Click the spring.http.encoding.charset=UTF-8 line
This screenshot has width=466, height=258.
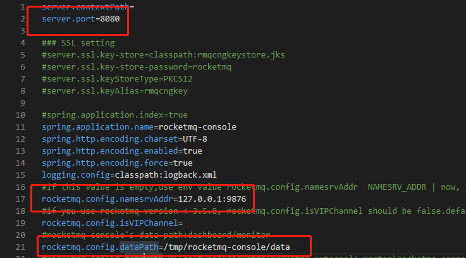pos(125,139)
